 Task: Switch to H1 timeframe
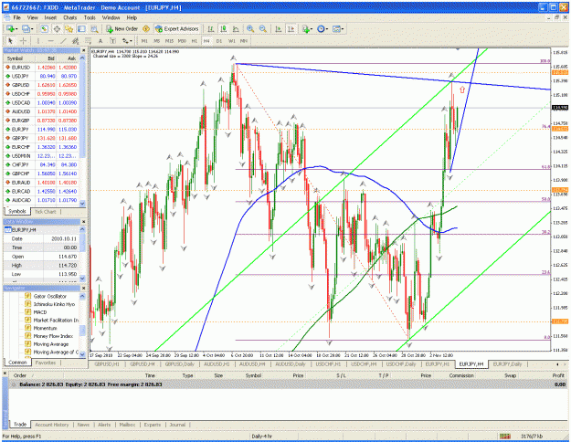click(194, 41)
